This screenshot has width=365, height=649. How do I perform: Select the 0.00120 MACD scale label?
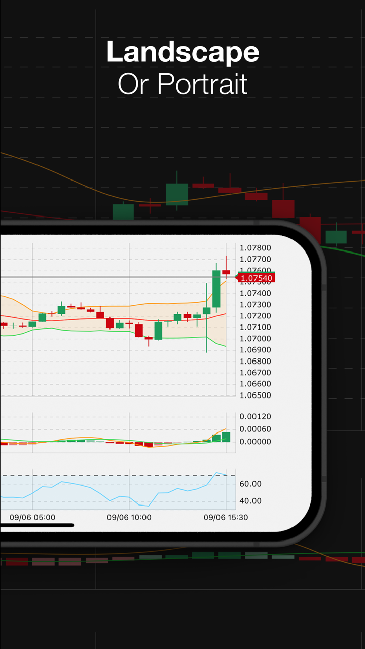tap(255, 417)
